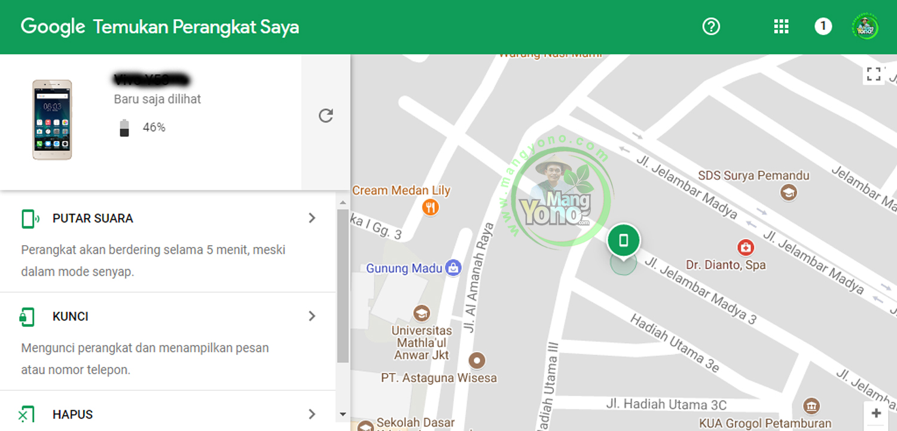Refresh the device location
Image resolution: width=897 pixels, height=431 pixels.
(326, 116)
